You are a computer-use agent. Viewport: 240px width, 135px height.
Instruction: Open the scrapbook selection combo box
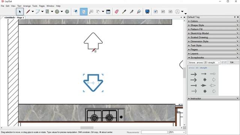pyautogui.click(x=204, y=63)
